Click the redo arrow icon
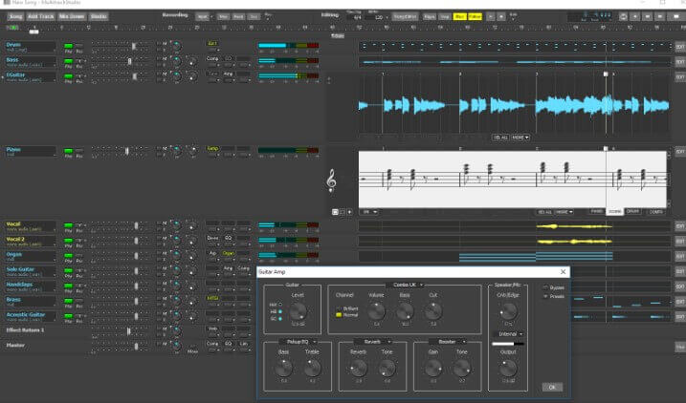 pos(501,16)
